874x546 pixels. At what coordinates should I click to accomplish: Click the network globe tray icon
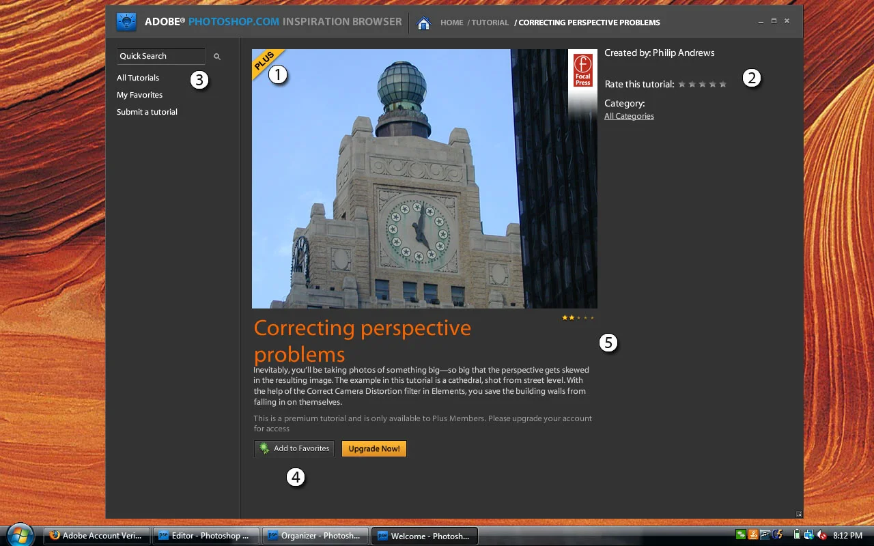pyautogui.click(x=809, y=535)
